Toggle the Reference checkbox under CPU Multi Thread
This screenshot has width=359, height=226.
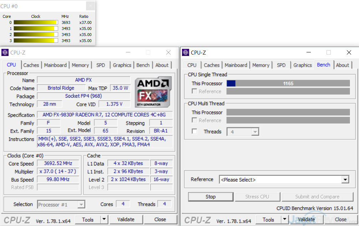pyautogui.click(x=194, y=120)
